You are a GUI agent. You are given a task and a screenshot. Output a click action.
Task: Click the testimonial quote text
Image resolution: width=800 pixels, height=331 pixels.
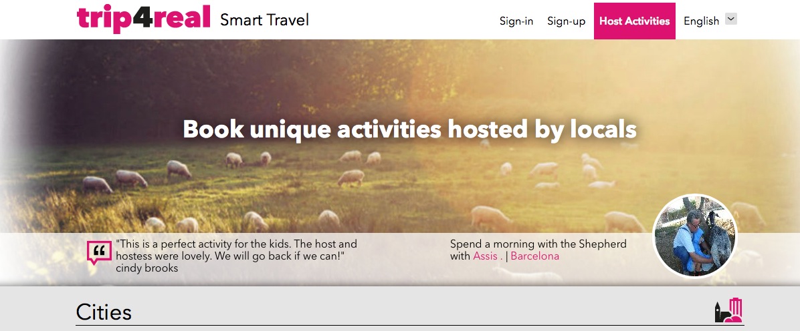(236, 250)
